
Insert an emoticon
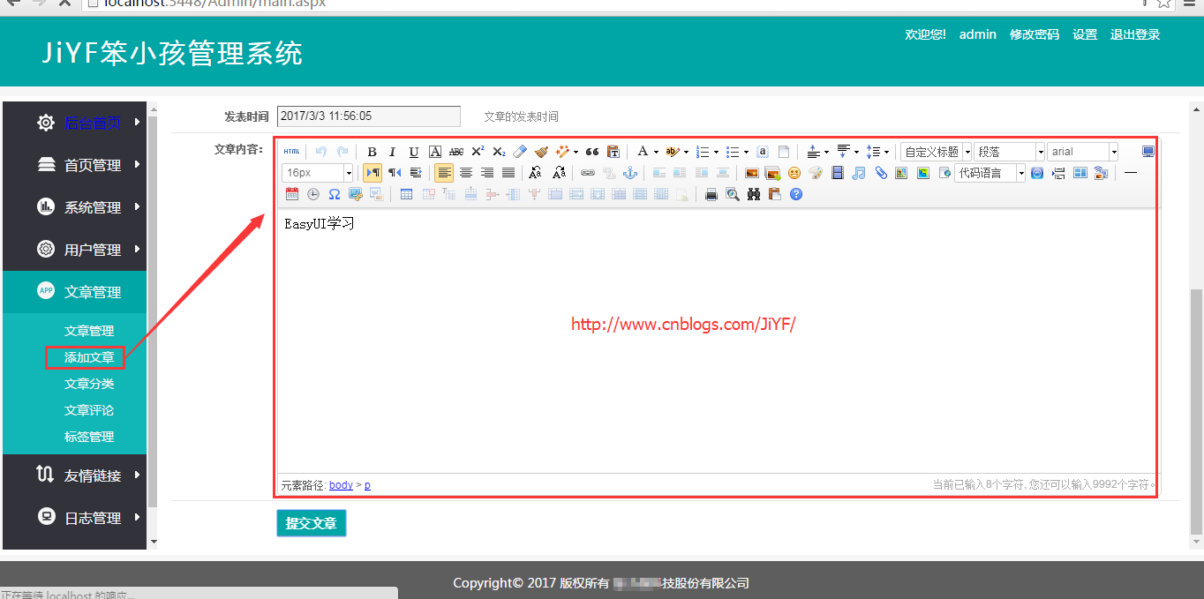(794, 173)
